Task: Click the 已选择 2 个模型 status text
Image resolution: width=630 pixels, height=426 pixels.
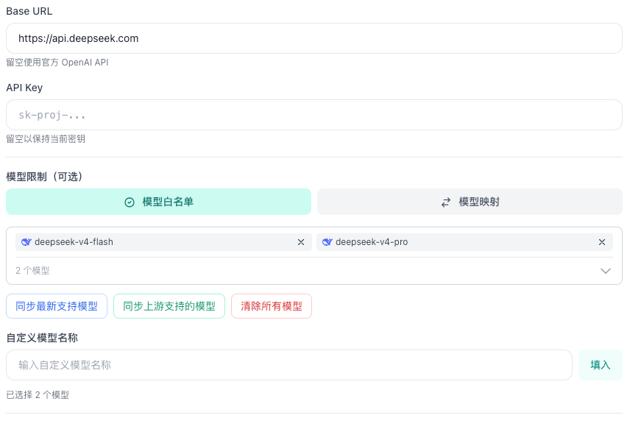Action: 38,395
